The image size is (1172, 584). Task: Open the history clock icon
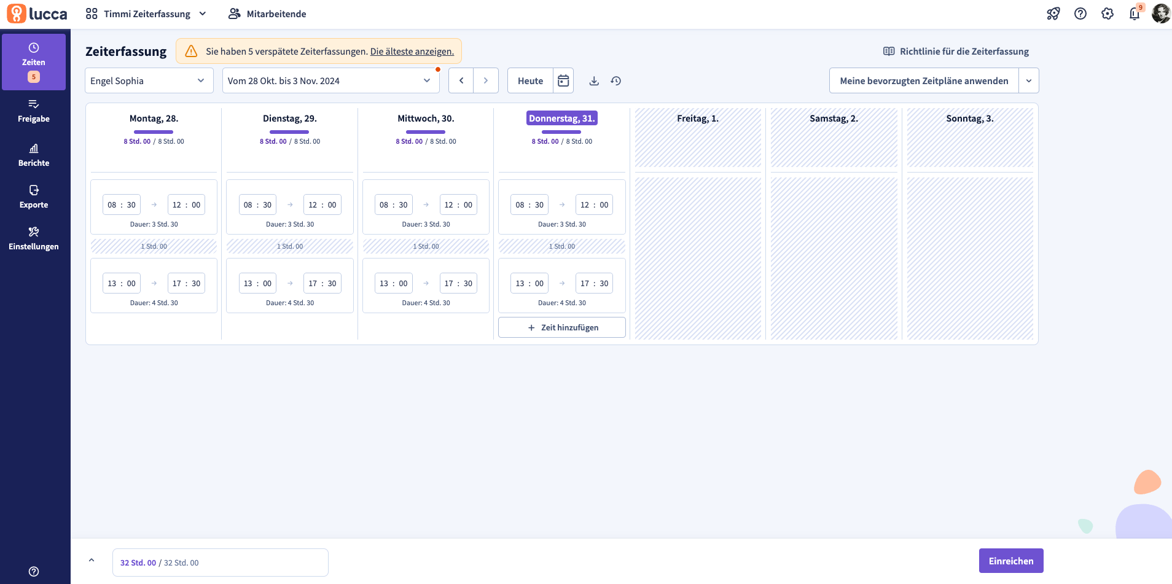click(x=616, y=81)
